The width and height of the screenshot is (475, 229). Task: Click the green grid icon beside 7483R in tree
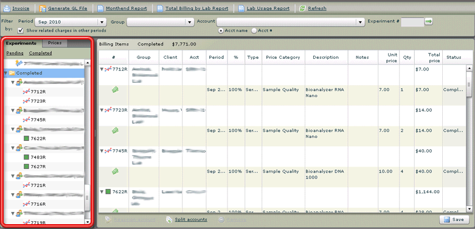coord(26,157)
